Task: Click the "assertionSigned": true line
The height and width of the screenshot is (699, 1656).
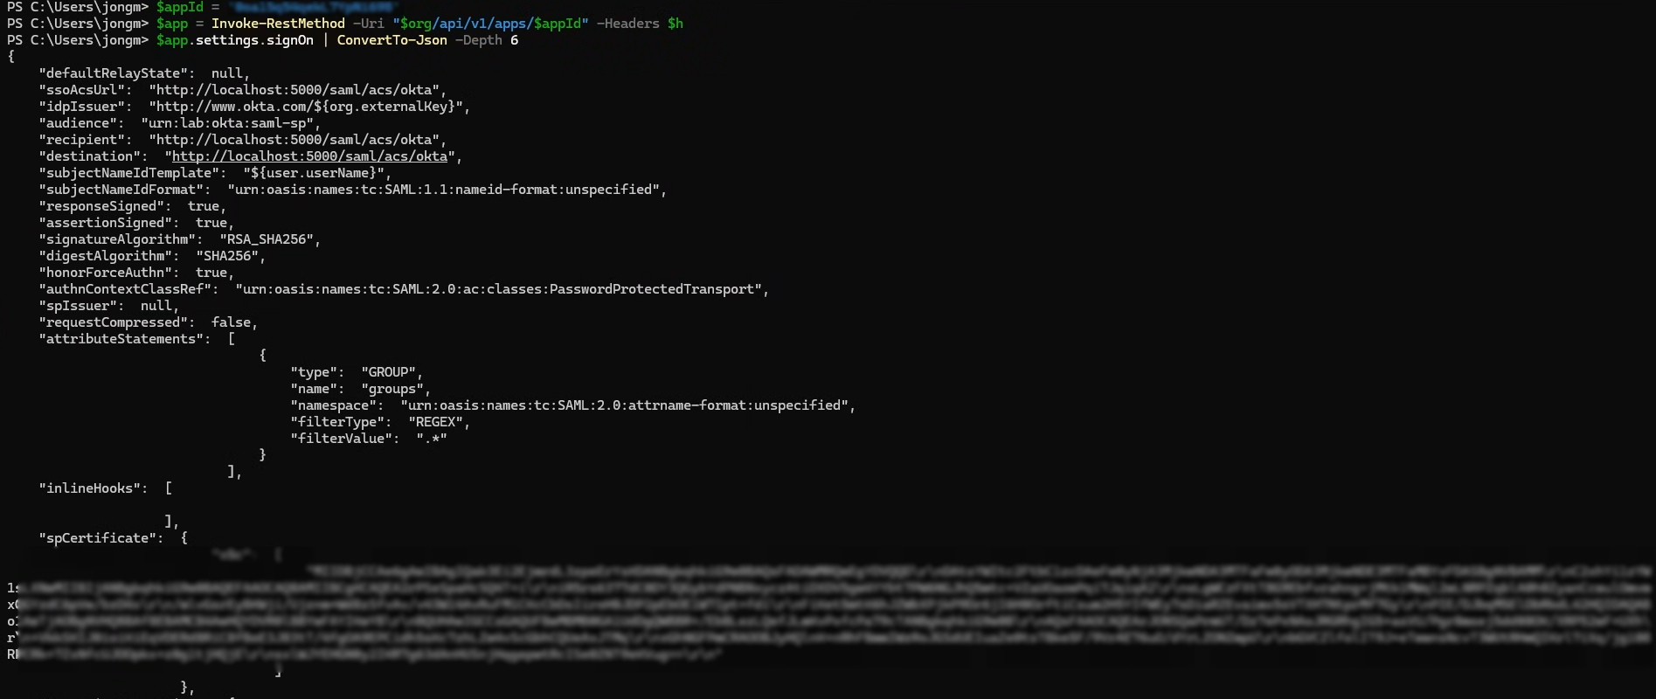Action: point(136,223)
